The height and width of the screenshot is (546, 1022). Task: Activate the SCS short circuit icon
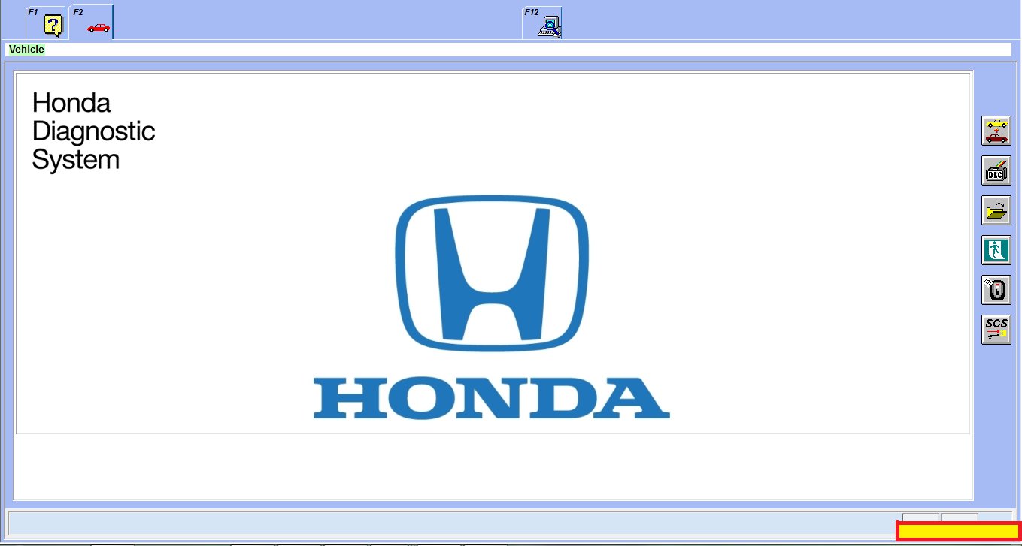[x=996, y=330]
